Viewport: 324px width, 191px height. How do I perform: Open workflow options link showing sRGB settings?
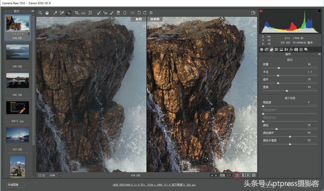click(x=154, y=185)
